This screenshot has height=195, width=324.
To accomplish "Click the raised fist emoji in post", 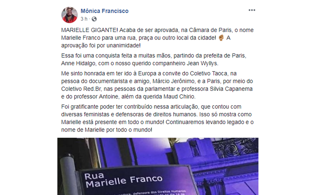I will (x=221, y=38).
